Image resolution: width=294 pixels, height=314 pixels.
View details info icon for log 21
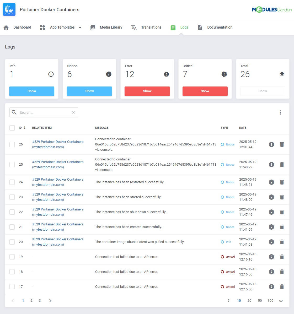tap(271, 227)
